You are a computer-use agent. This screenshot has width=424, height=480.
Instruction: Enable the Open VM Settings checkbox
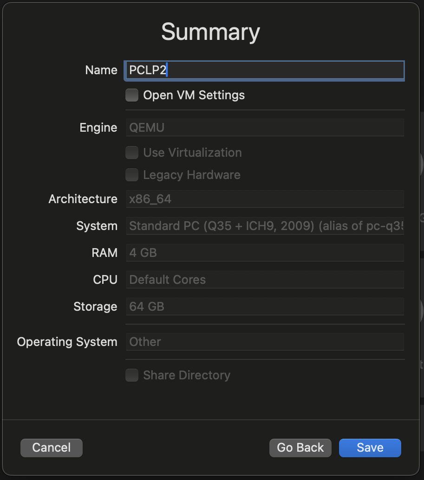point(132,96)
